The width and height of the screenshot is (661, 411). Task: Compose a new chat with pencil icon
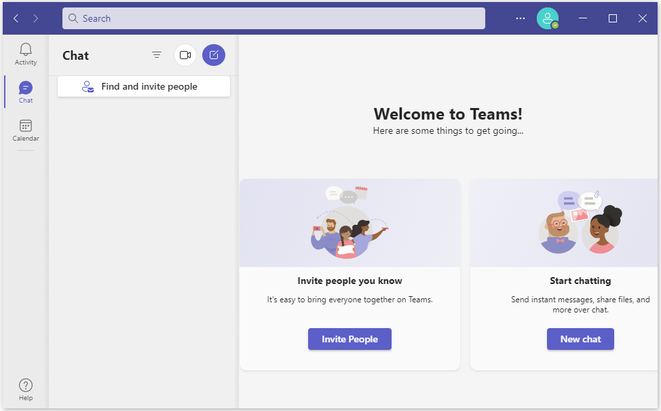coord(214,55)
